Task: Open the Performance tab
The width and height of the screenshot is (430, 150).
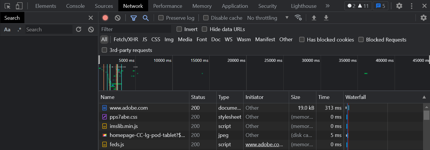Action: click(168, 6)
